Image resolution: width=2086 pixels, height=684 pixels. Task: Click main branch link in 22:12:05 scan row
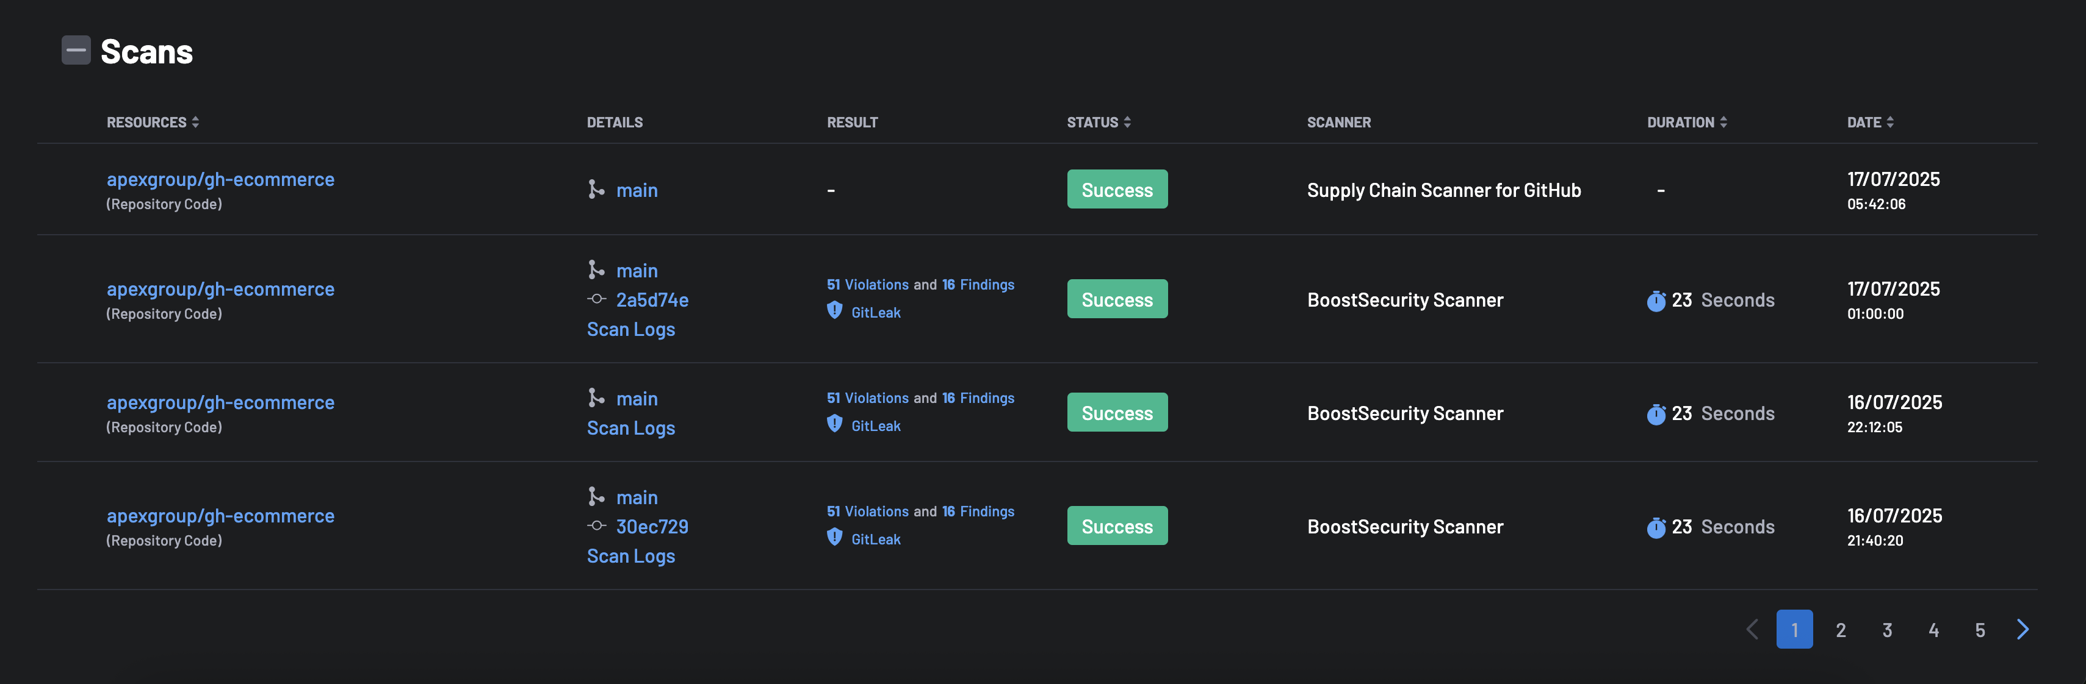(637, 399)
